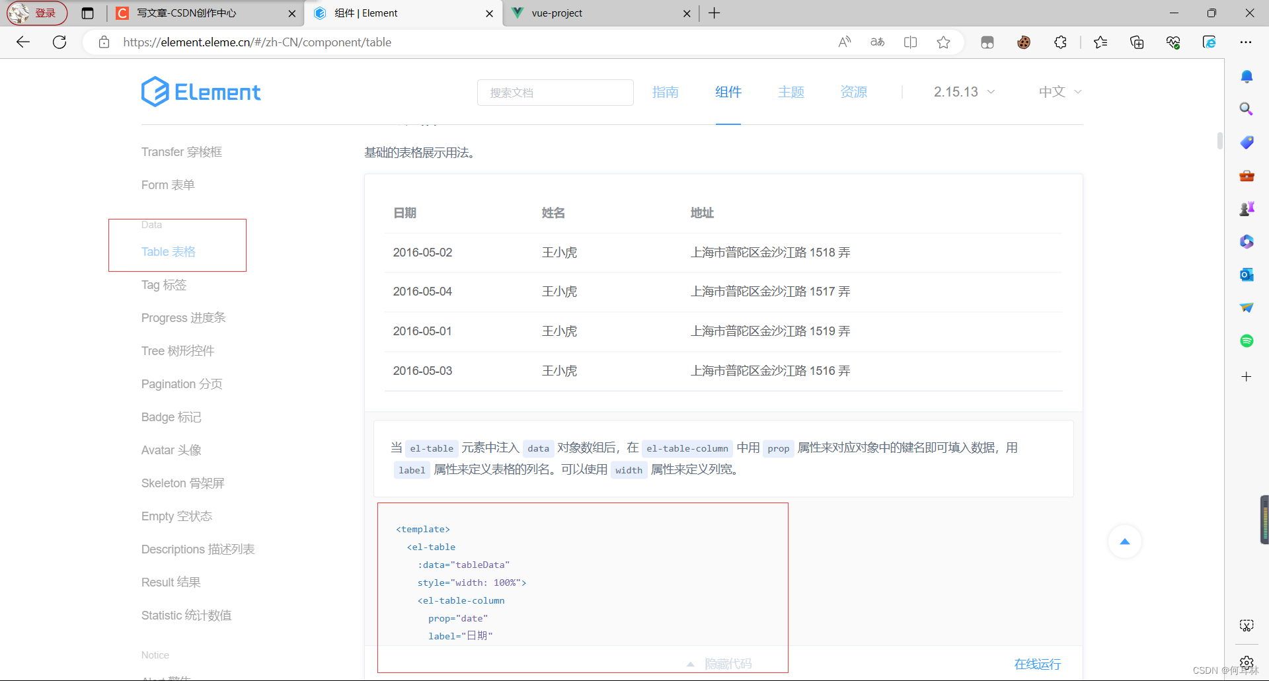Open the Settings and more menu
This screenshot has height=681, width=1269.
click(x=1247, y=42)
